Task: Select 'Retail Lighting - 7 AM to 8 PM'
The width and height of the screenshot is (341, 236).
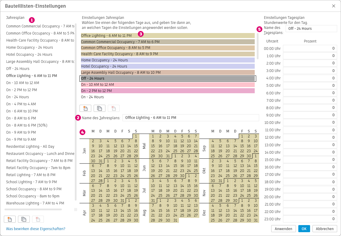Action: pyautogui.click(x=31, y=175)
